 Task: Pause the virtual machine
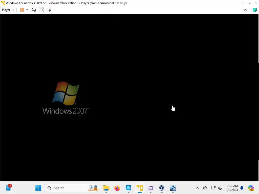coord(22,10)
